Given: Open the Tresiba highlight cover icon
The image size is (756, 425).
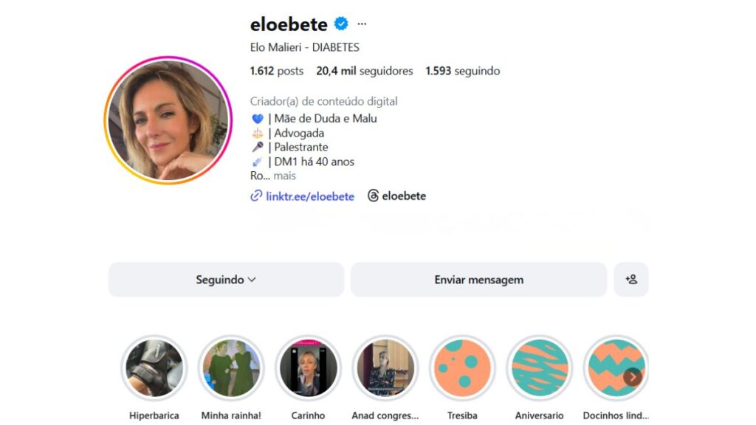Looking at the screenshot, I should click(x=462, y=368).
